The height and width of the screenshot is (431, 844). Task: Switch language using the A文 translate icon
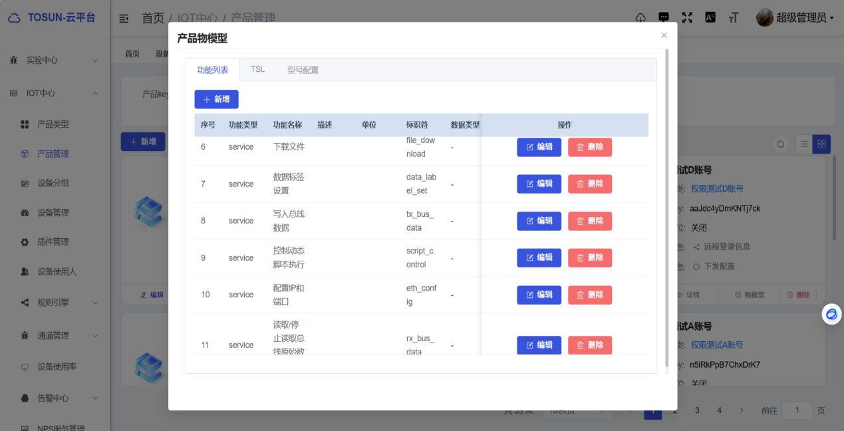(710, 18)
